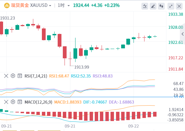Select the pencil drawing tool icon
The height and width of the screenshot is (131, 185).
pyautogui.click(x=153, y=6)
